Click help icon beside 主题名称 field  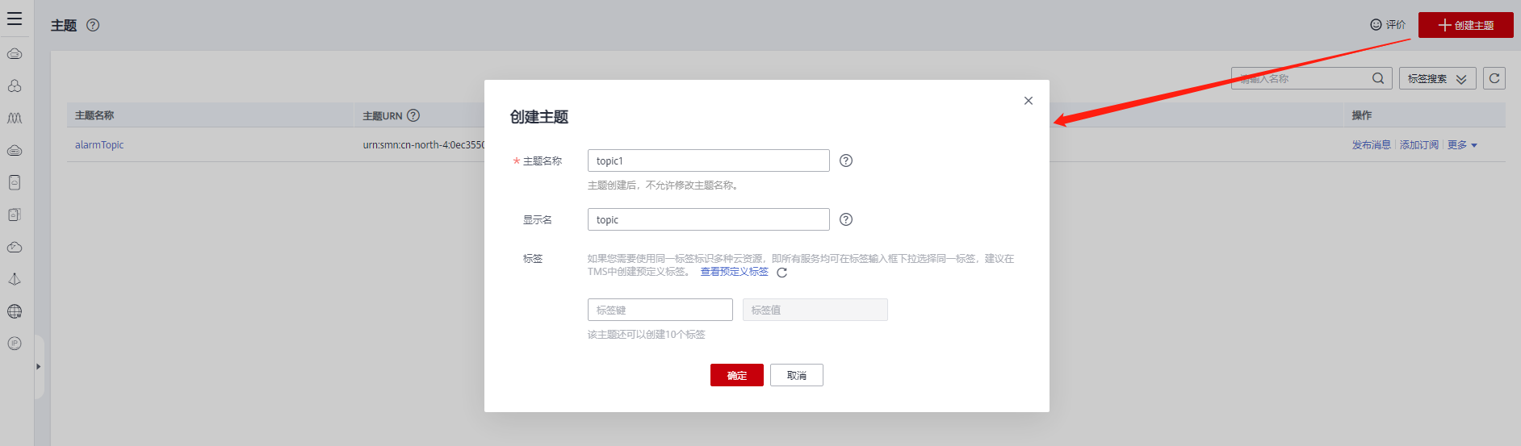(x=846, y=160)
